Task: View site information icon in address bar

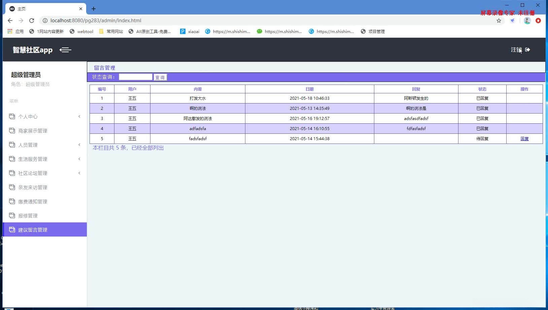Action: coord(45,21)
